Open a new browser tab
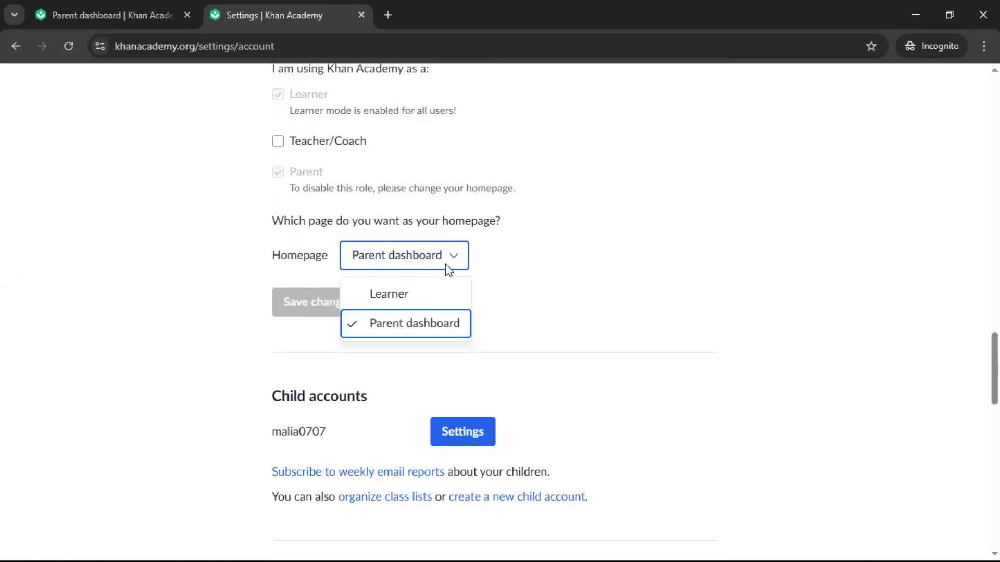The height and width of the screenshot is (562, 1000). pos(387,15)
